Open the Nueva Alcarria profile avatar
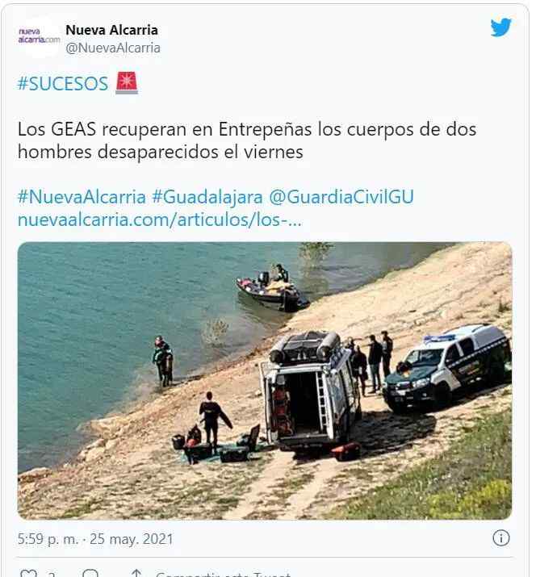The image size is (536, 577). pos(39,36)
